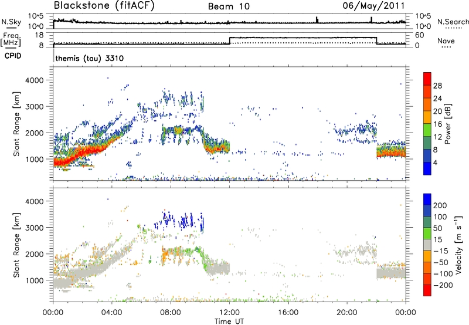
Task: Click the raised frequency step in the Freq plot
Action: coord(303,38)
